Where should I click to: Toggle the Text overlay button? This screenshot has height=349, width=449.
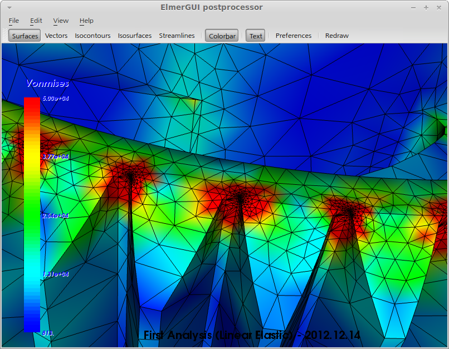pyautogui.click(x=256, y=36)
